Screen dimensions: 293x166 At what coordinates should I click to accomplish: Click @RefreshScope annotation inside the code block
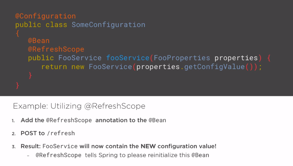[56, 49]
